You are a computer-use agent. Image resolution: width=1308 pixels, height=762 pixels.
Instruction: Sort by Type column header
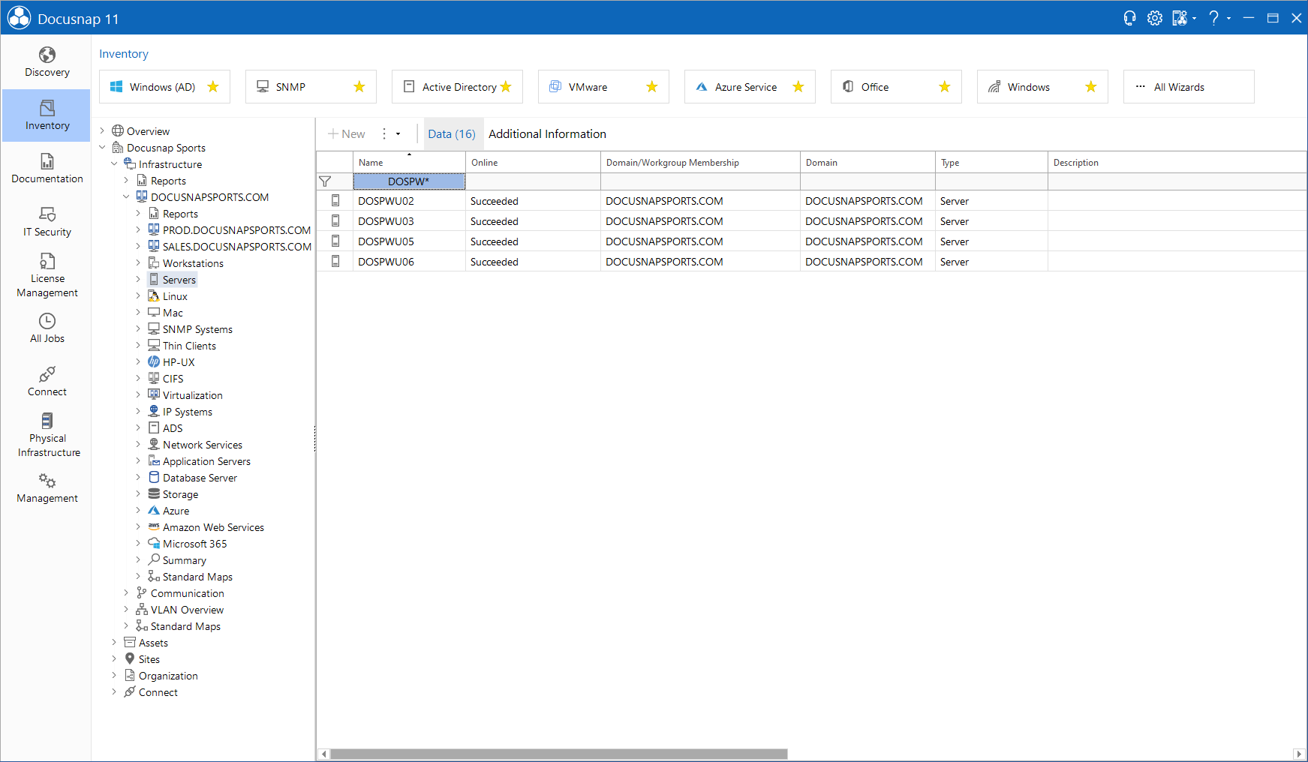991,162
